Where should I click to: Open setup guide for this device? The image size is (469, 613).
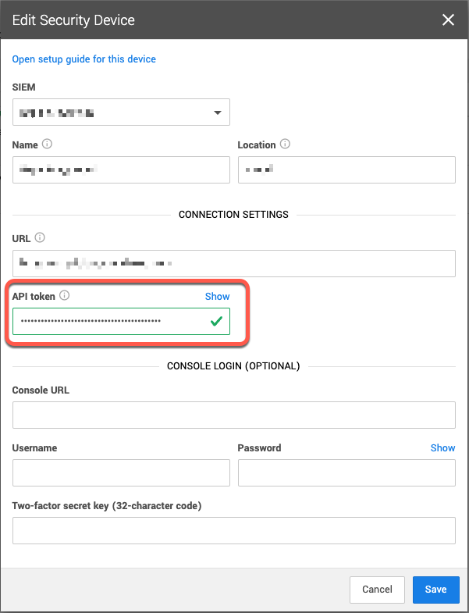pos(84,59)
